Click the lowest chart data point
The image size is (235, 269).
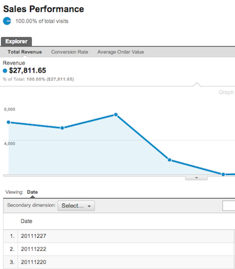pos(223,174)
